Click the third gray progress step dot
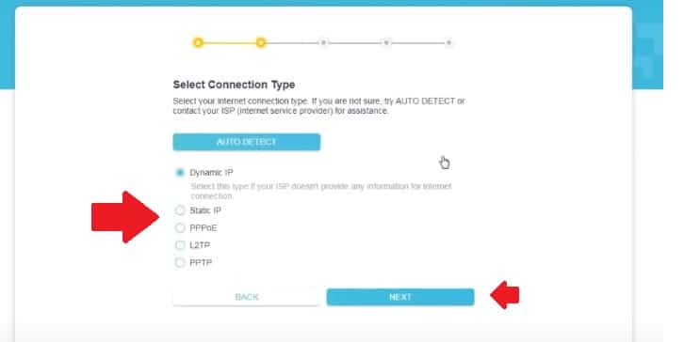Viewport: 684px width, 342px height. point(323,42)
